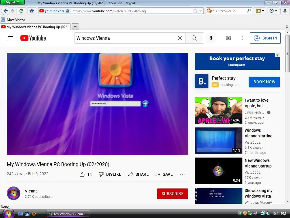The height and width of the screenshot is (218, 290).
Task: Click the magnifier in the DuckDuckGo box
Action: click(249, 11)
